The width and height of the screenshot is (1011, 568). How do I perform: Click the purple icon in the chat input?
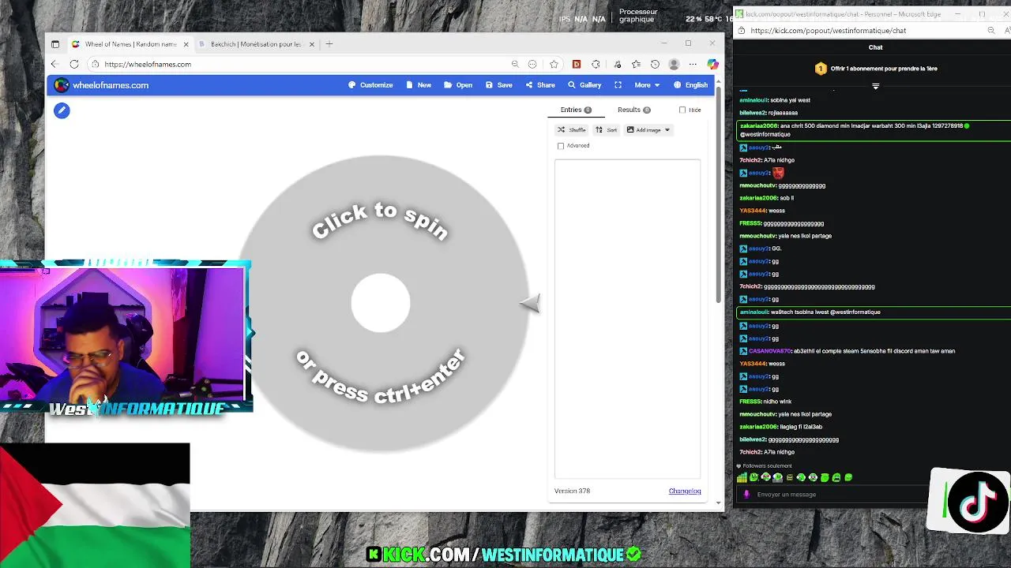[746, 495]
